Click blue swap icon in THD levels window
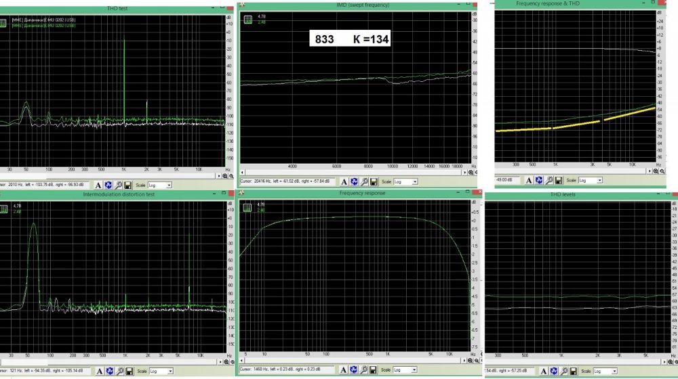 pos(553,372)
